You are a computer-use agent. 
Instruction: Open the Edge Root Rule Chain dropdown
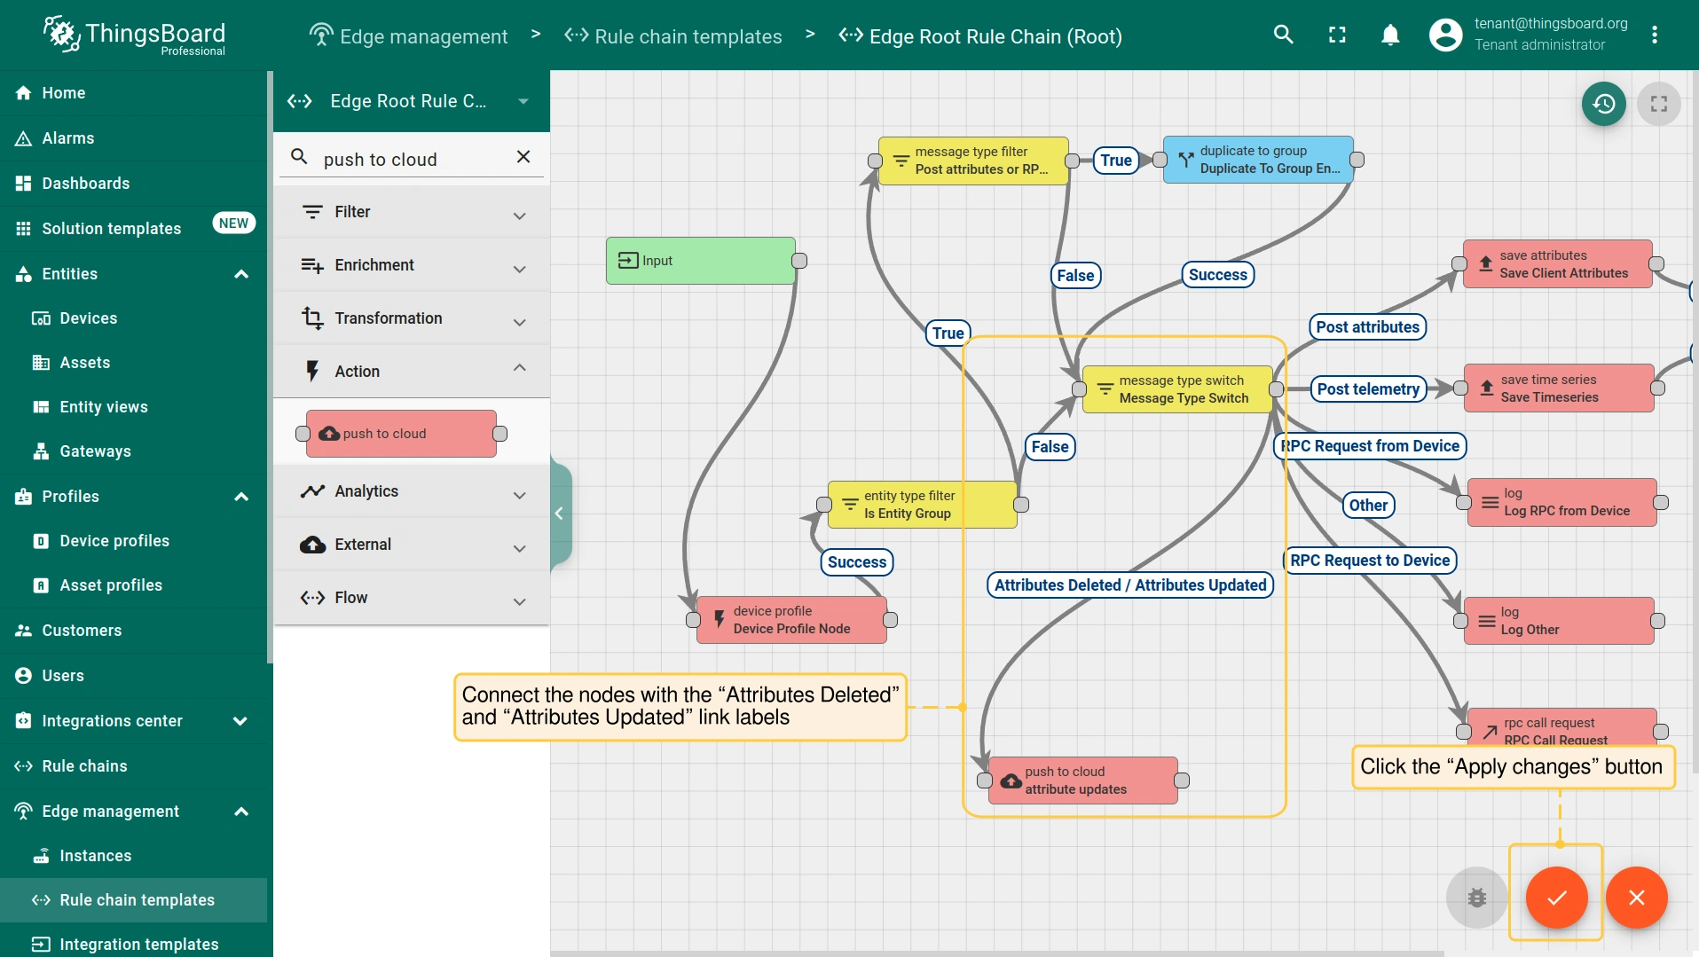coord(523,101)
